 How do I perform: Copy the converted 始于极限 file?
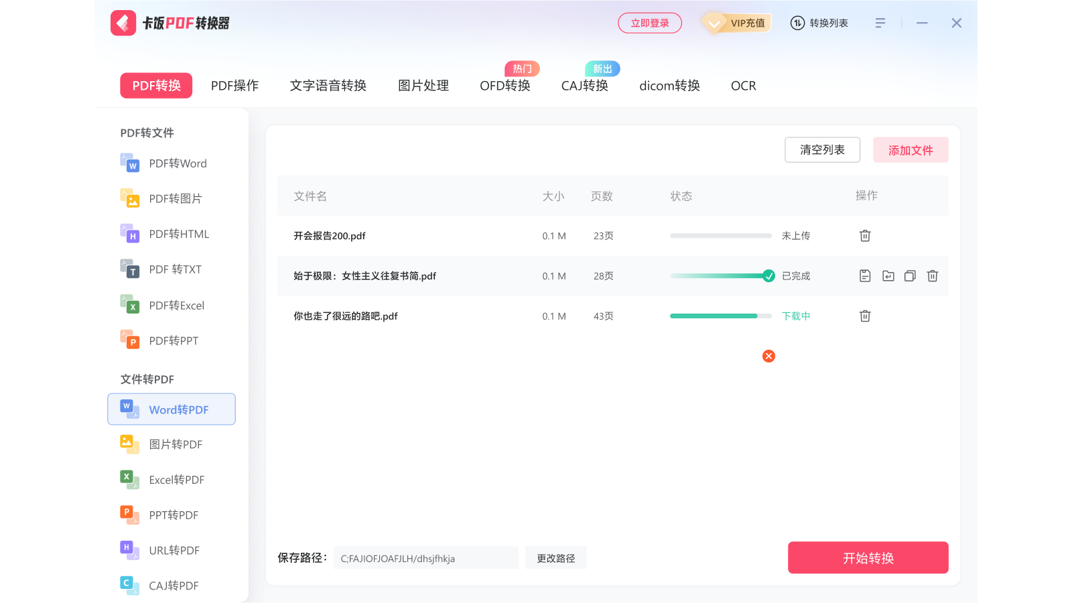[909, 275]
